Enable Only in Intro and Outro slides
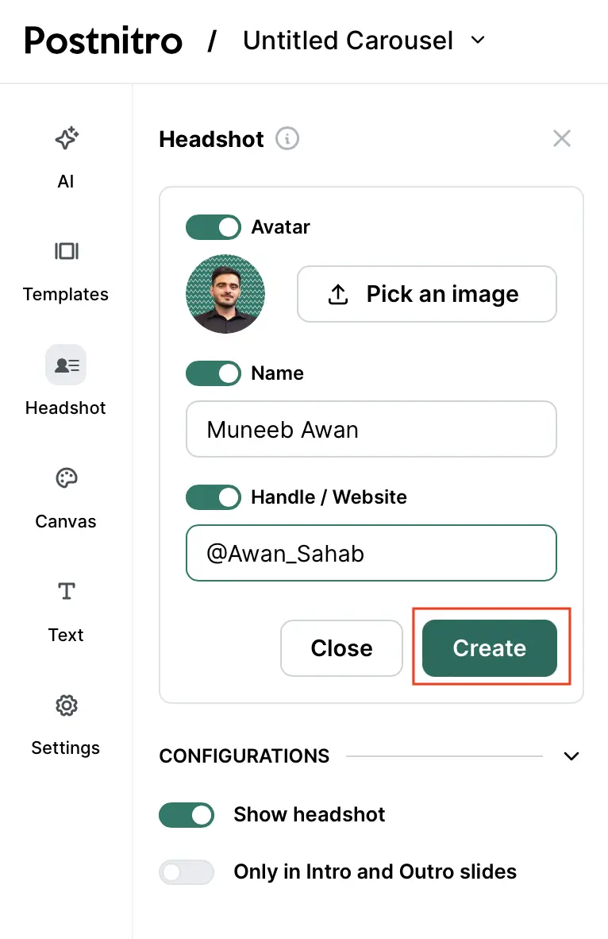The image size is (608, 939). (187, 872)
